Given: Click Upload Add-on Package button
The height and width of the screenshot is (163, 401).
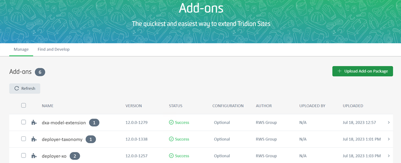Looking at the screenshot, I should click(363, 71).
